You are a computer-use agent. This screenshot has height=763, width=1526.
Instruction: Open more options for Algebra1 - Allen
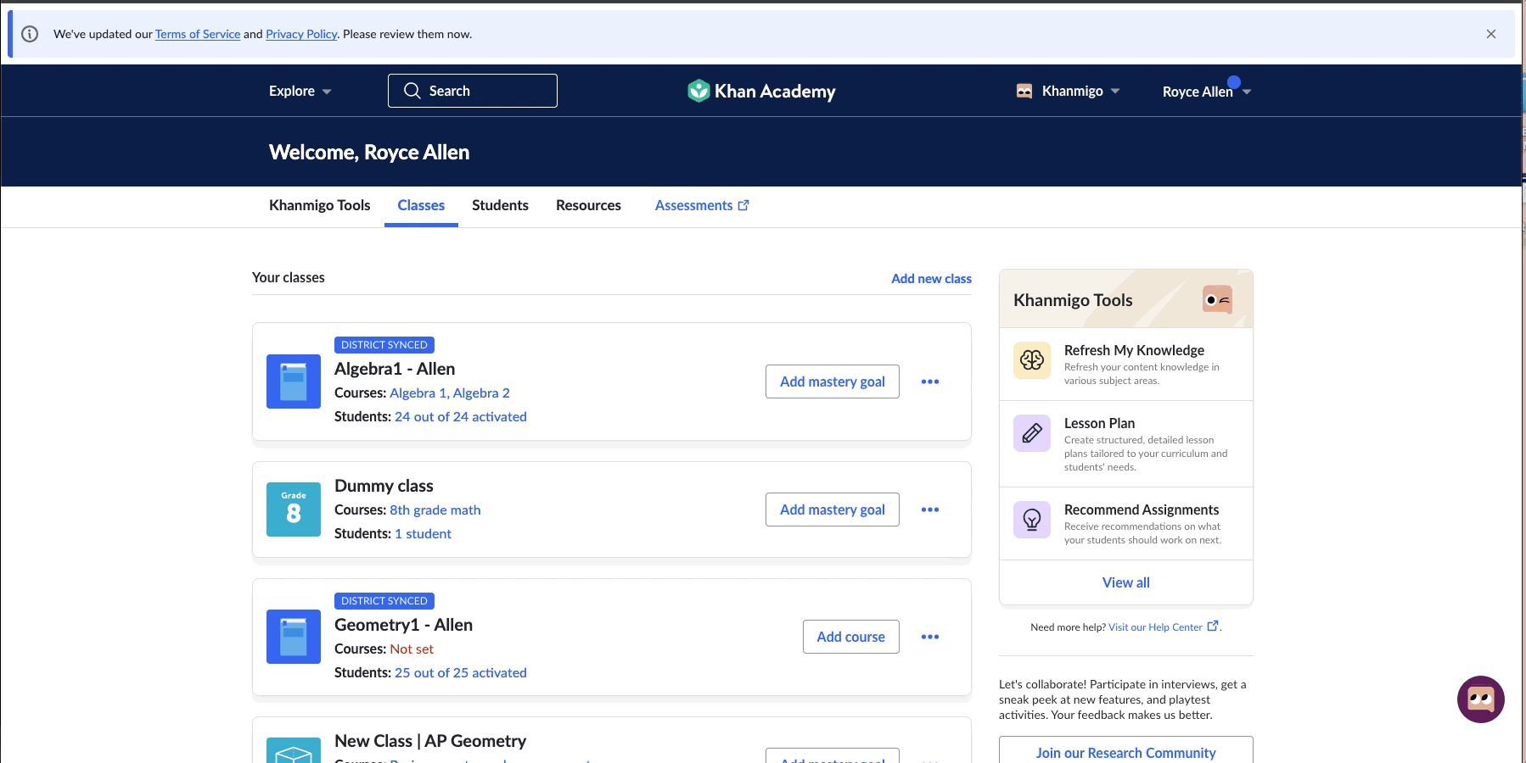click(930, 381)
